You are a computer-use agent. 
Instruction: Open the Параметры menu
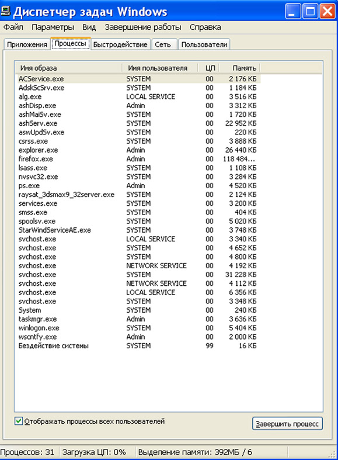(53, 27)
